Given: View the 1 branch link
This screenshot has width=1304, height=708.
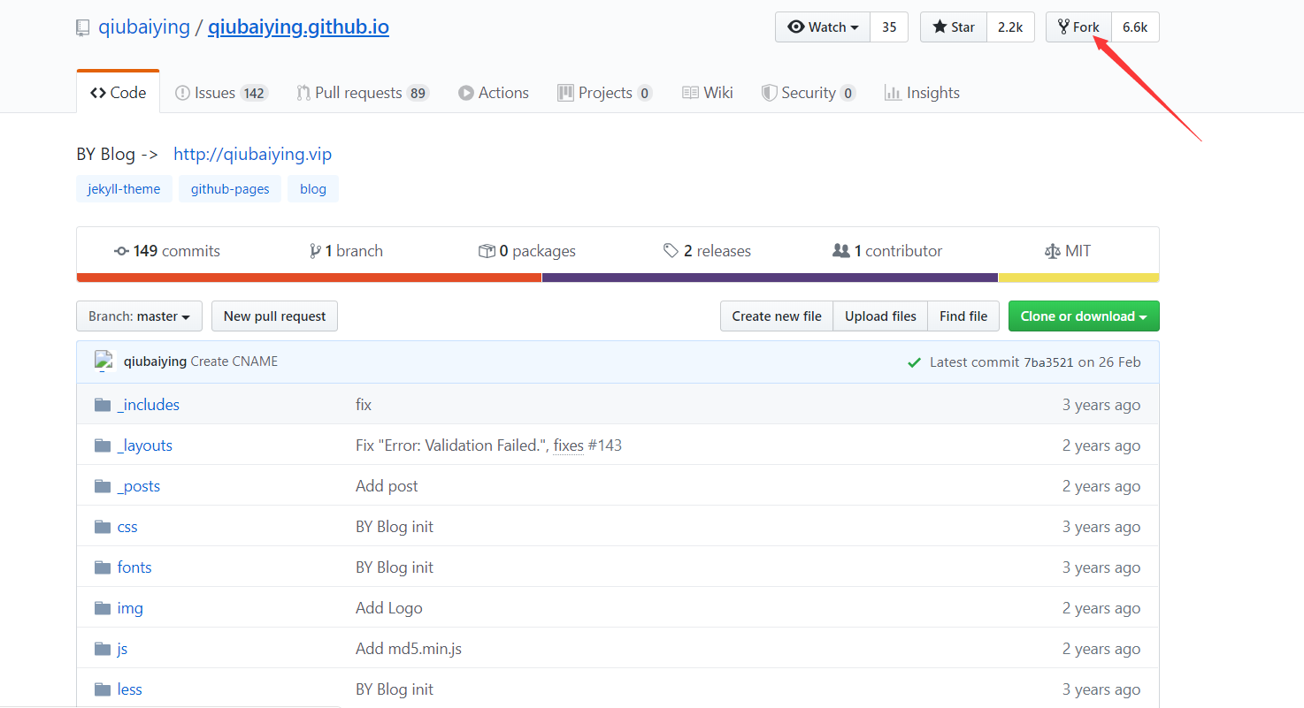Looking at the screenshot, I should coord(346,251).
